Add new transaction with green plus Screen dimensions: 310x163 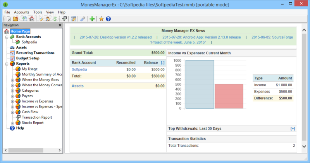(x=92, y=19)
